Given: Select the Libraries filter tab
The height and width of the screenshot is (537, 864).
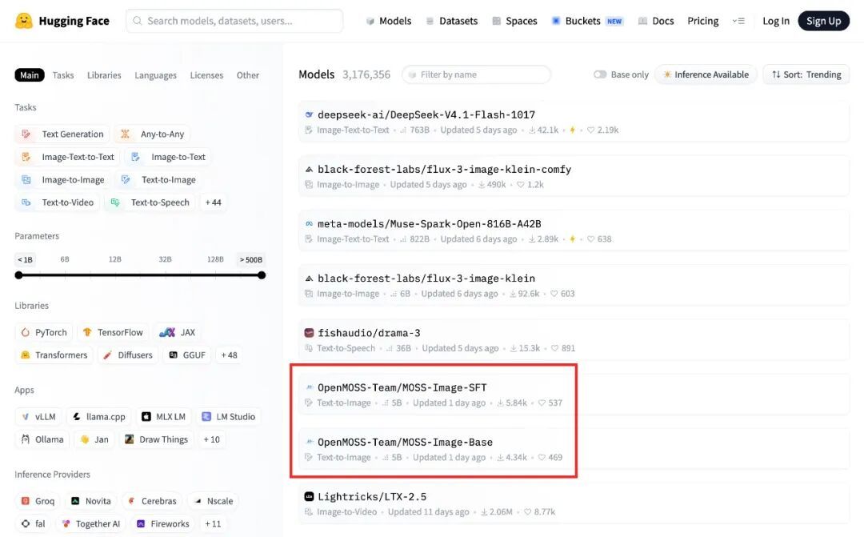Looking at the screenshot, I should (104, 75).
